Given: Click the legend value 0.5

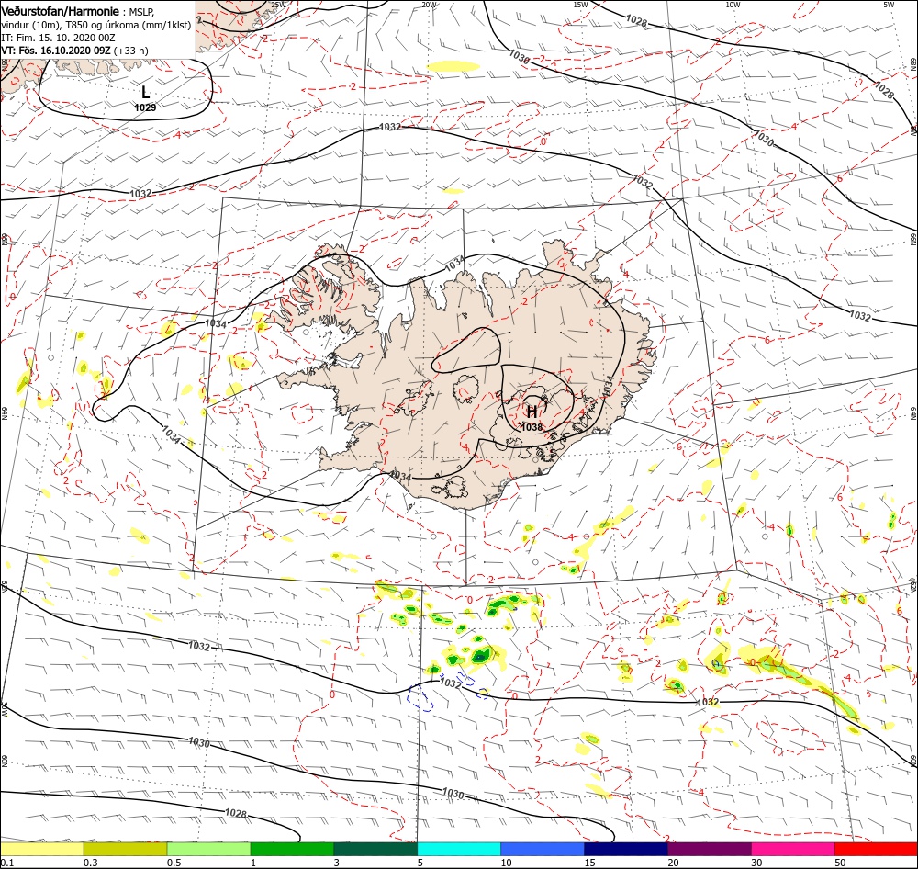Looking at the screenshot, I should click(174, 862).
